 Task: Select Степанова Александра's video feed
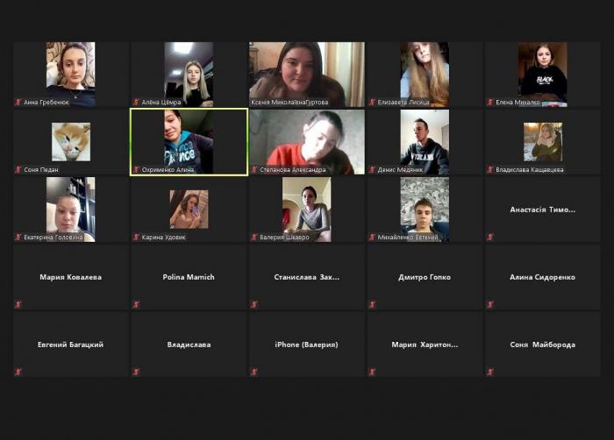click(x=307, y=142)
